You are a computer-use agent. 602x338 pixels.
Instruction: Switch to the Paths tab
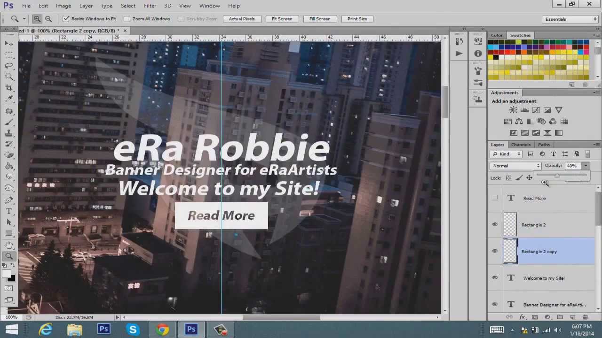coord(544,145)
